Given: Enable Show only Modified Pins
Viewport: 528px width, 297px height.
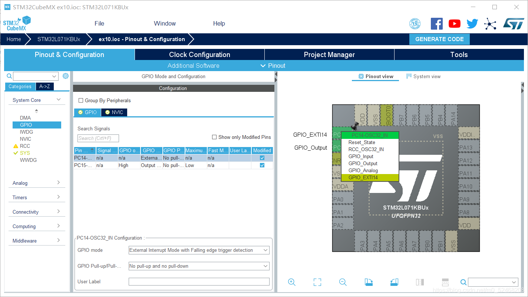Looking at the screenshot, I should pyautogui.click(x=214, y=137).
